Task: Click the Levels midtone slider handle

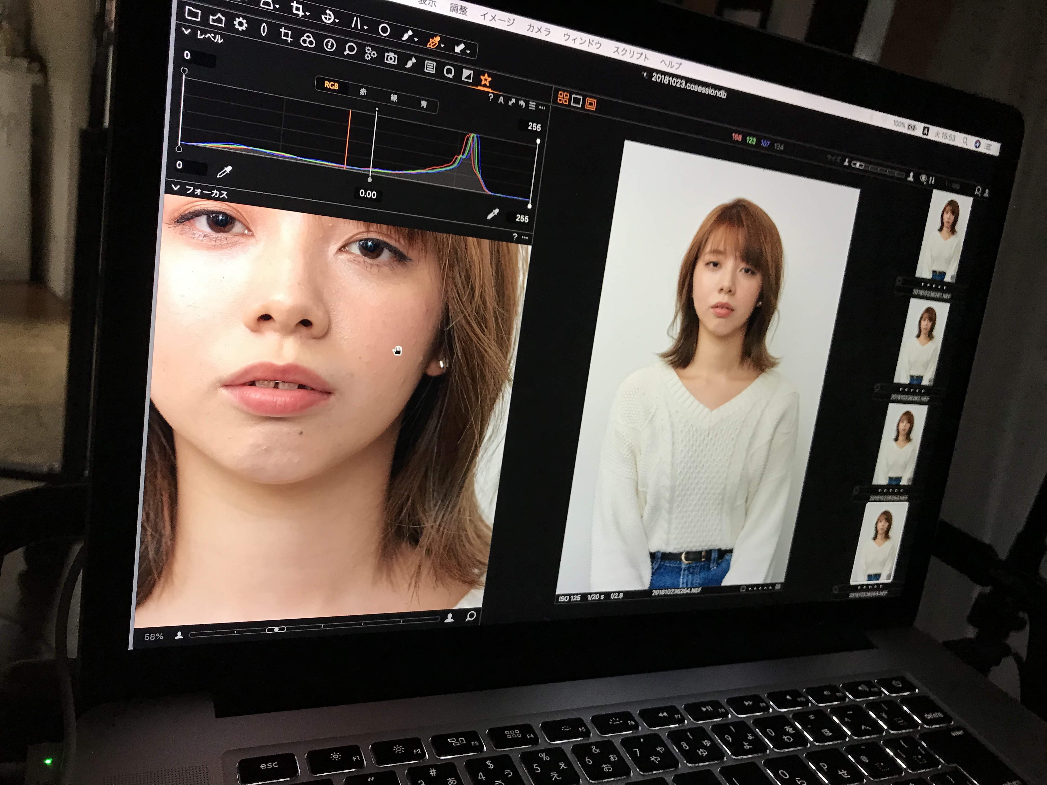Action: click(370, 180)
